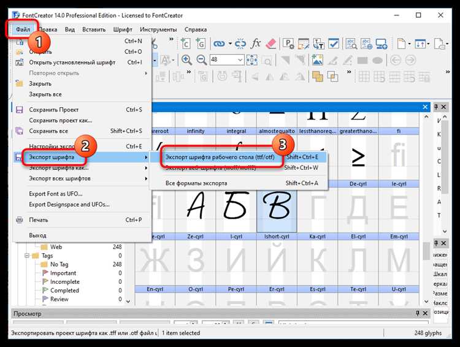Viewport: 460px width, 347px height.
Task: Select the Important tag item
Action: (63, 273)
